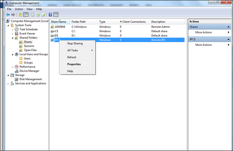
Task: Select Computer Management (Local) root node
Action: pos(30,21)
